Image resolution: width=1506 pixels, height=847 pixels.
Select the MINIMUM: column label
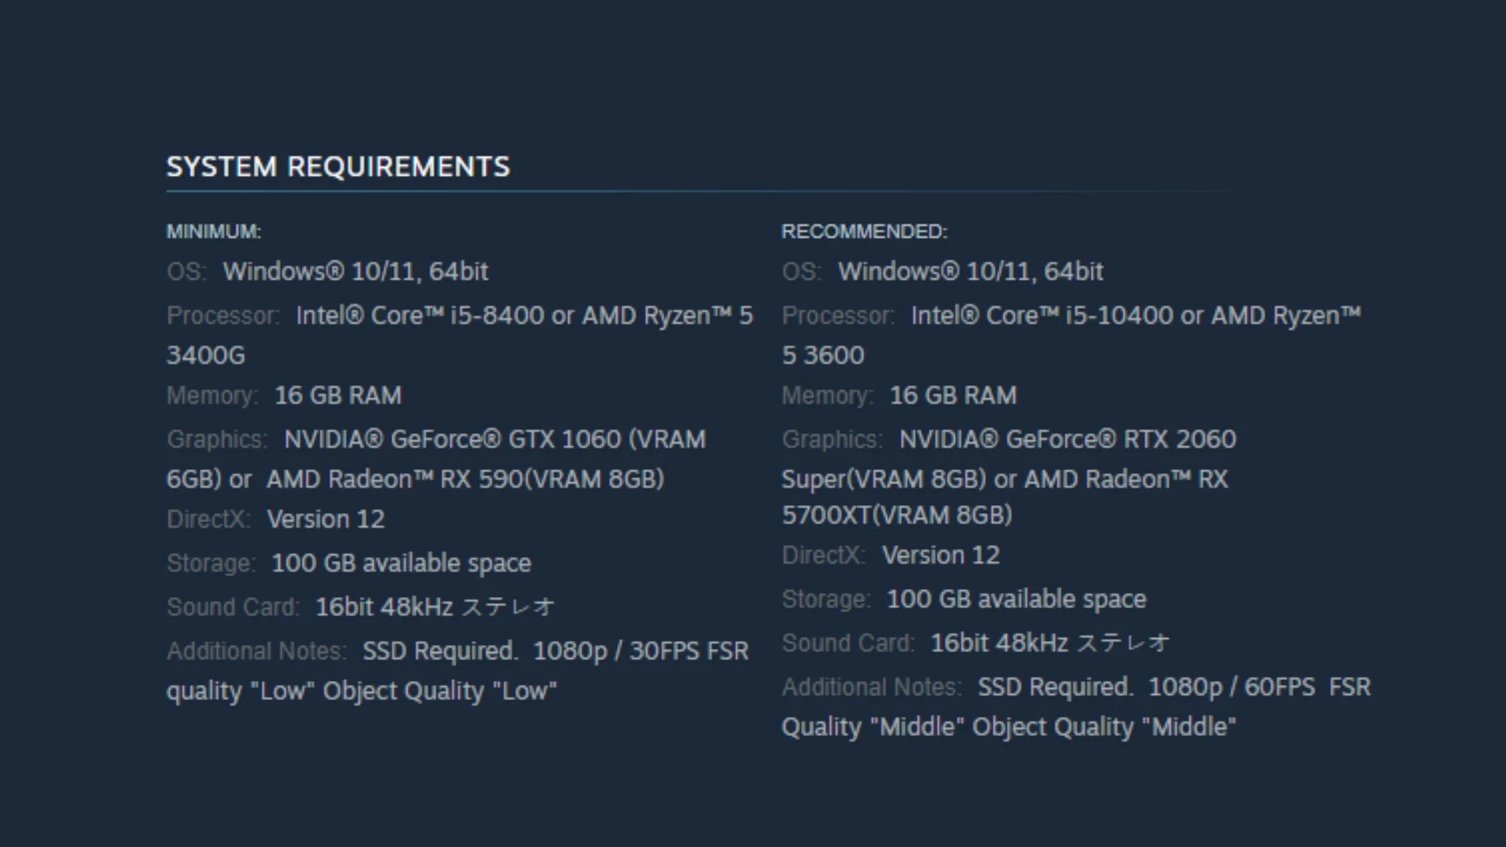pos(213,232)
